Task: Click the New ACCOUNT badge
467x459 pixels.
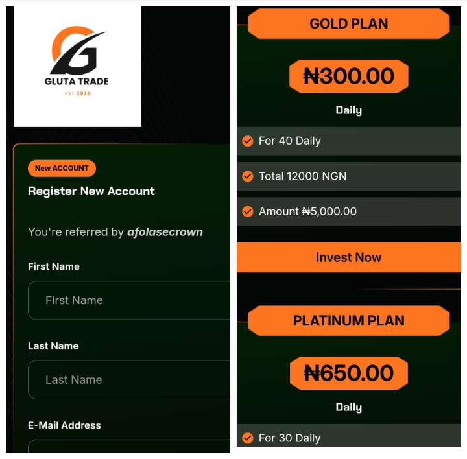Action: (62, 168)
